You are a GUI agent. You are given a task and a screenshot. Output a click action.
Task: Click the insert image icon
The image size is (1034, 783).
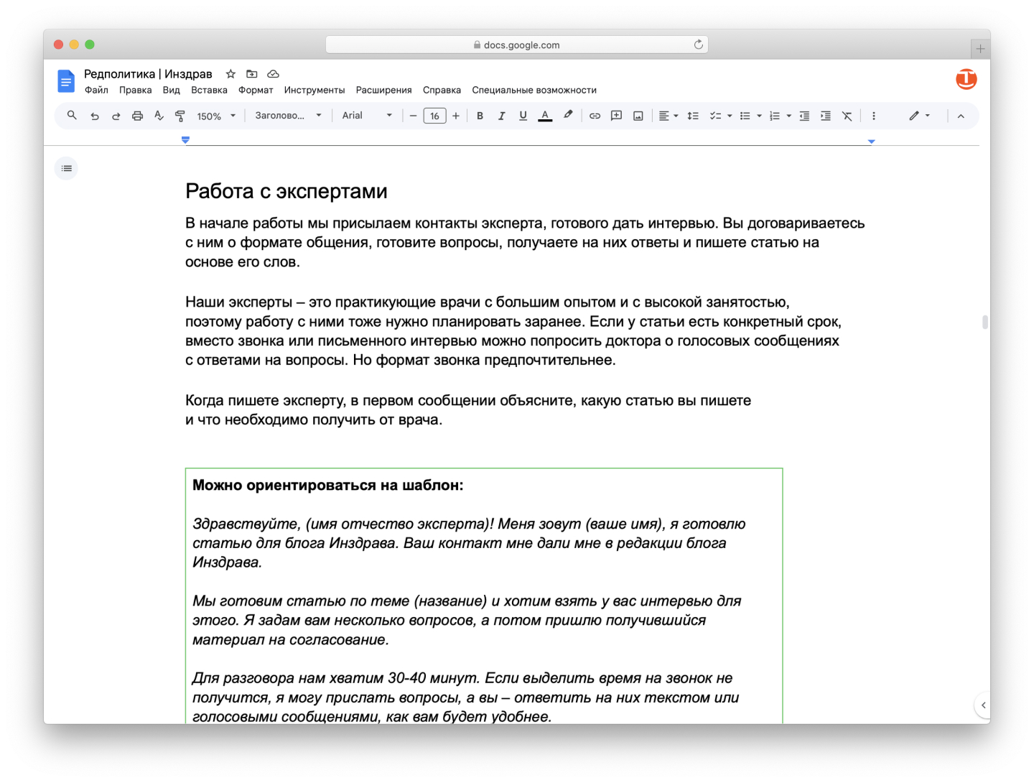638,116
